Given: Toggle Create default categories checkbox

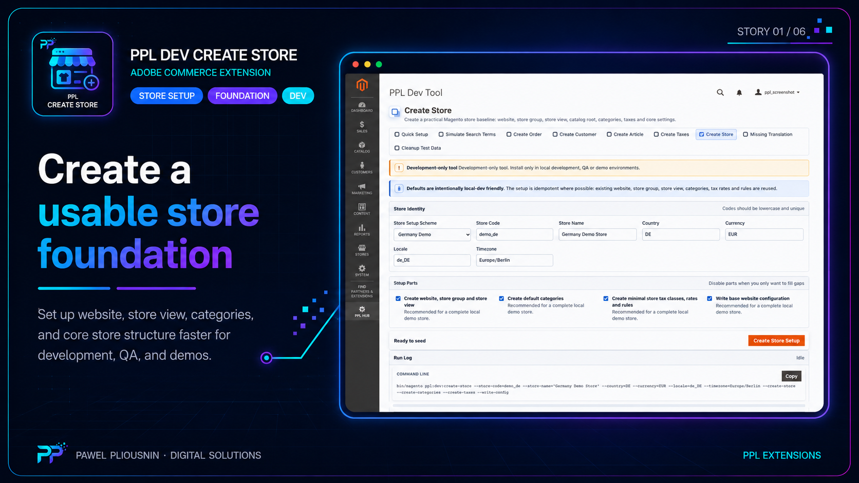Looking at the screenshot, I should point(501,298).
